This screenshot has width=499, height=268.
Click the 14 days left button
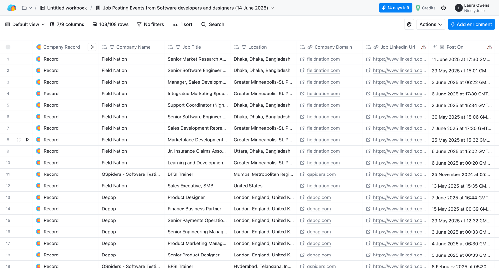395,8
